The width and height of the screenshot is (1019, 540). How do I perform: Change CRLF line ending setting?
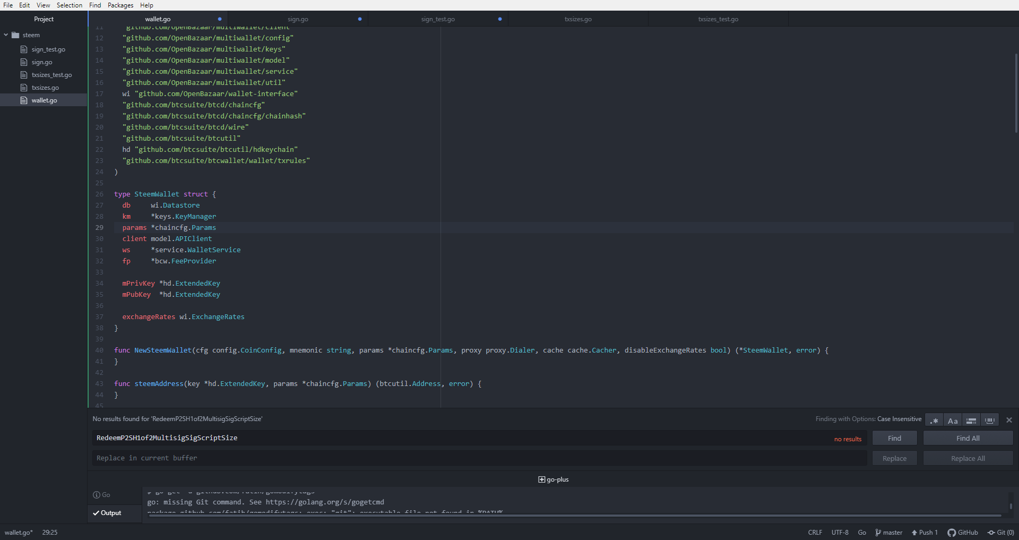click(815, 533)
